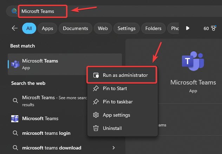Click the Run as administrator shield icon
Screen dimensions: 222x154
point(96,75)
